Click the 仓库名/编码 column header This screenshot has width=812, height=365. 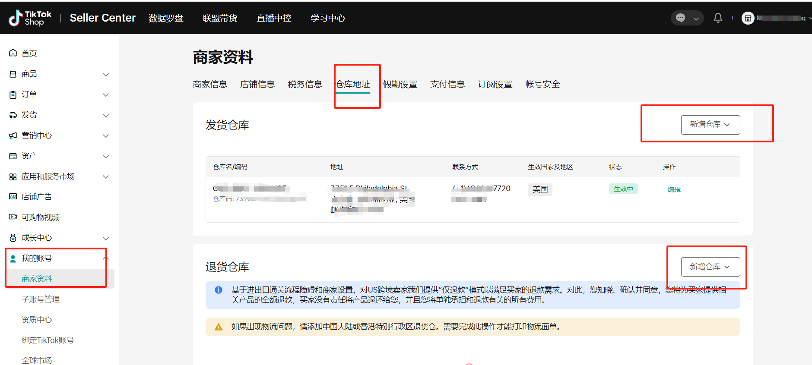230,167
